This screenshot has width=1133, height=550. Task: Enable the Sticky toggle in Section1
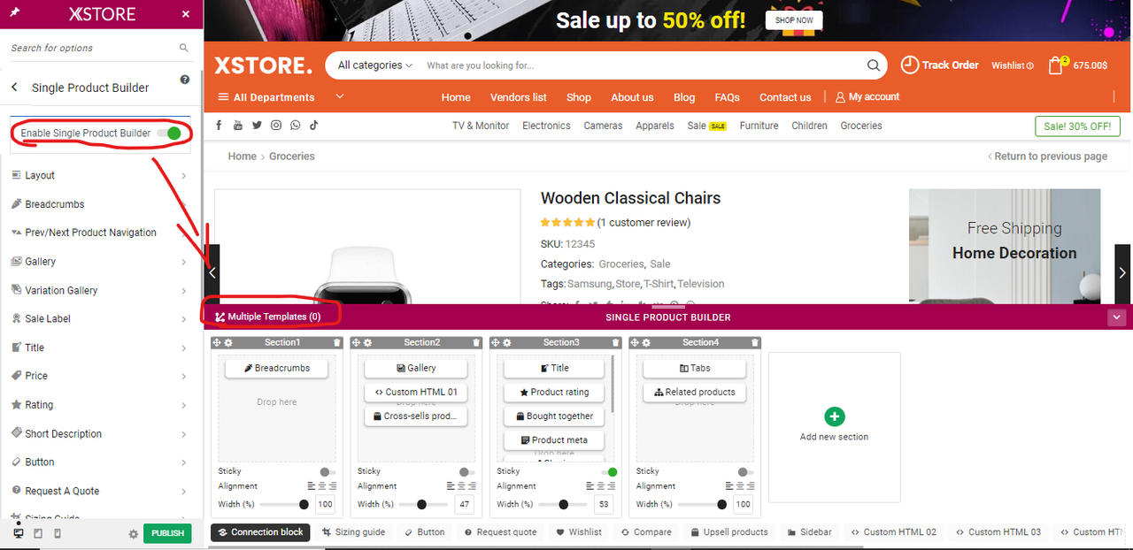(328, 472)
